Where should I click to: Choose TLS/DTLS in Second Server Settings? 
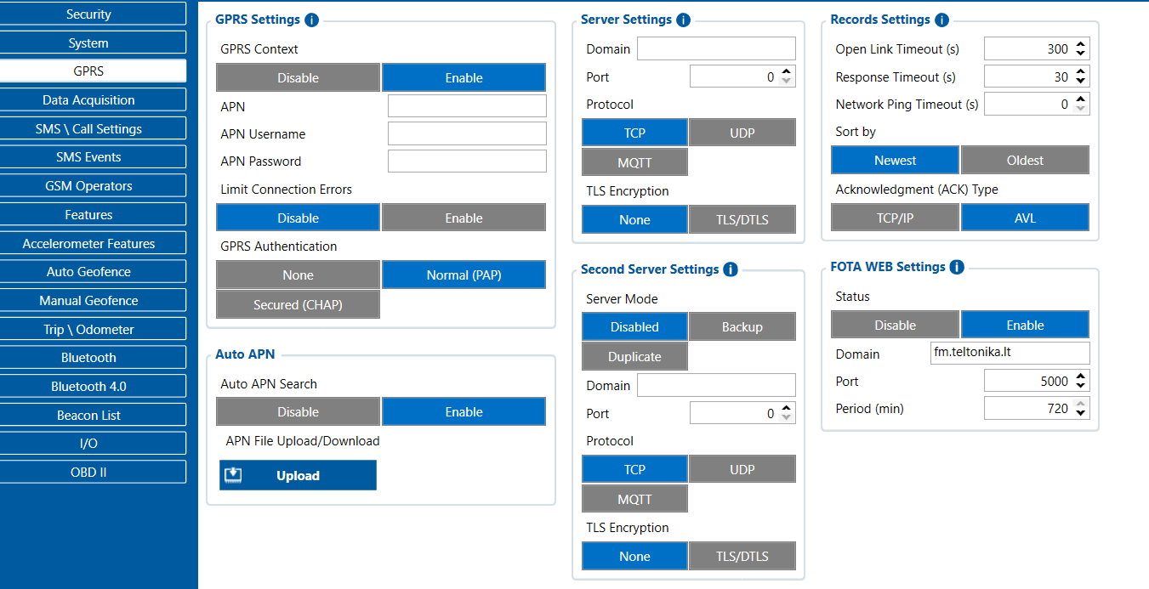coord(742,556)
